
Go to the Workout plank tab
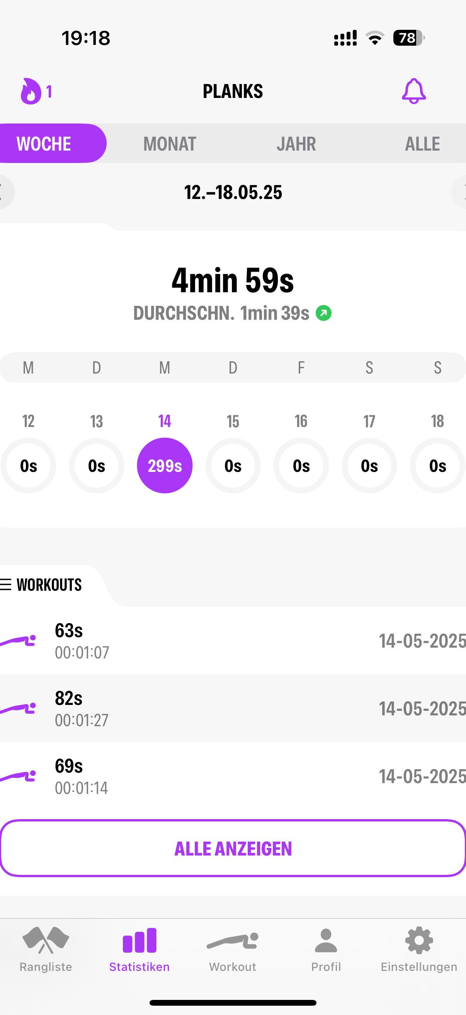pos(232,941)
